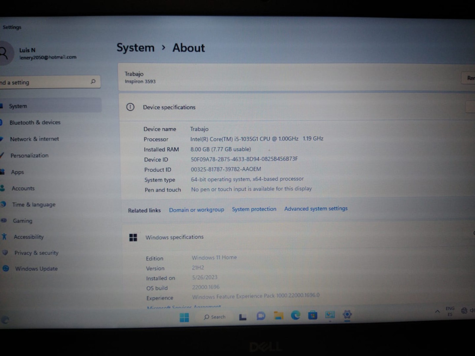Screen dimensions: 475x356
Task: Click the search magnifier icon in Settings
Action: point(93,81)
